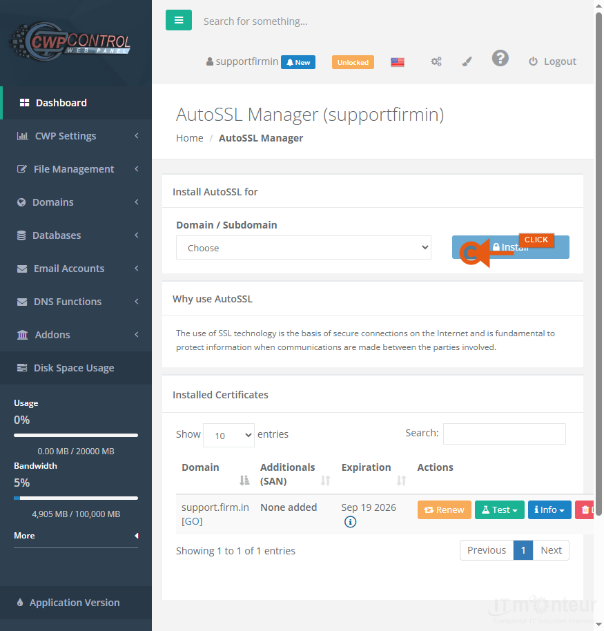Click the Bandwidth progress bar
The image size is (604, 631).
pos(76,498)
